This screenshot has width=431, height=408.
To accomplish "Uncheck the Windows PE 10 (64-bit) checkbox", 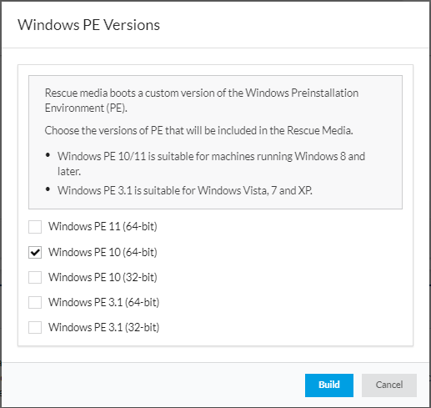I will (35, 252).
